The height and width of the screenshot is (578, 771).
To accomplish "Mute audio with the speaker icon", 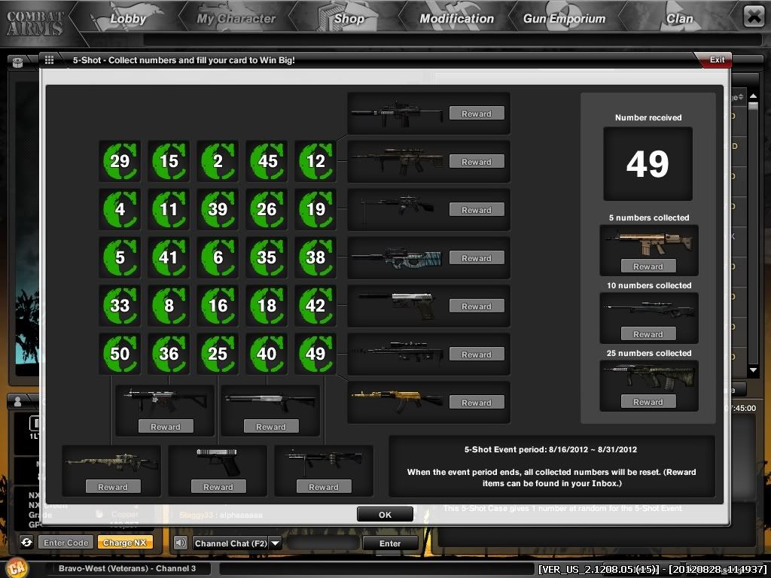I will click(180, 542).
